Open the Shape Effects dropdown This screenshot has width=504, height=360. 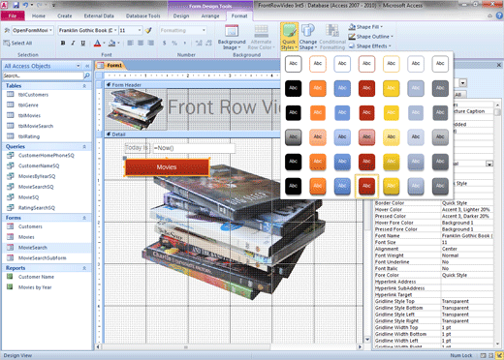click(x=369, y=46)
